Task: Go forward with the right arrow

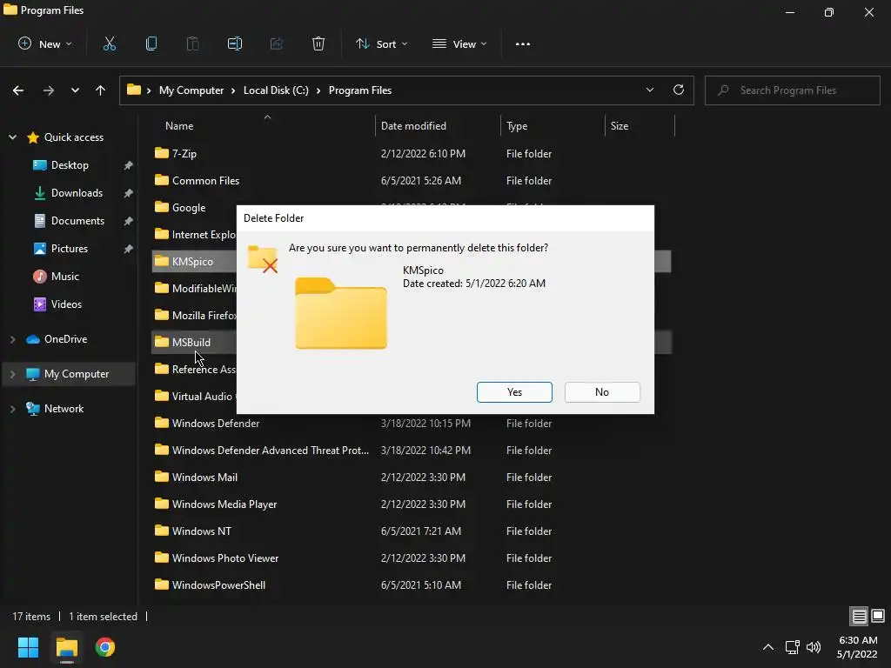Action: (49, 90)
